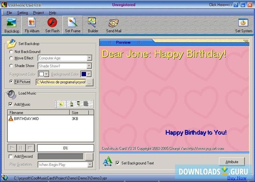255x182 pixels.
Task: Sort music list by Size column
Action: [x=79, y=113]
